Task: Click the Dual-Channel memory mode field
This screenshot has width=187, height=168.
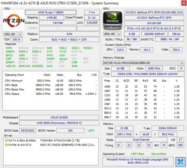Action: point(141,140)
